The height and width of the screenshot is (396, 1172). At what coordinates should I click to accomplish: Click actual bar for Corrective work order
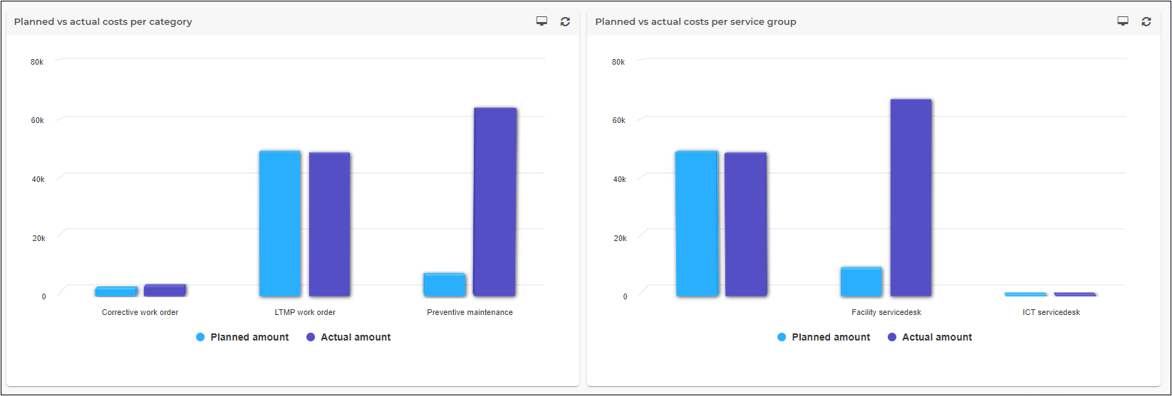coord(165,290)
